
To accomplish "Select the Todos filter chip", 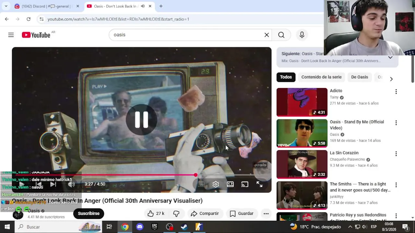I will [286, 77].
